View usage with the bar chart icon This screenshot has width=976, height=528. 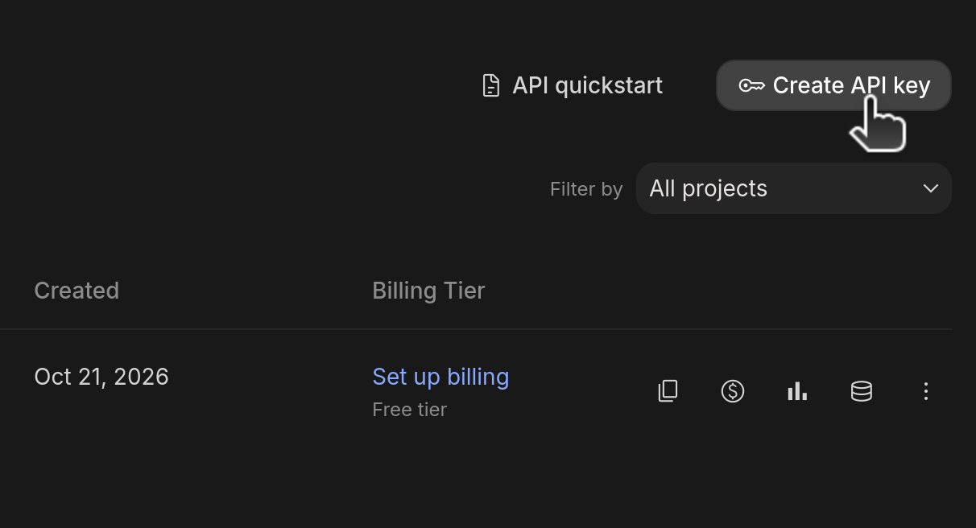coord(796,391)
